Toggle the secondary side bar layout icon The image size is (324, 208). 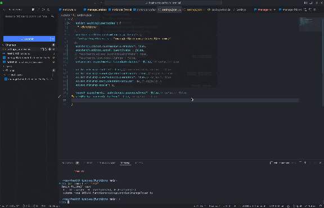tap(316, 3)
